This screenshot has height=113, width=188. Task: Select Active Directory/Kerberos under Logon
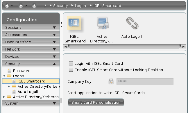(38, 86)
